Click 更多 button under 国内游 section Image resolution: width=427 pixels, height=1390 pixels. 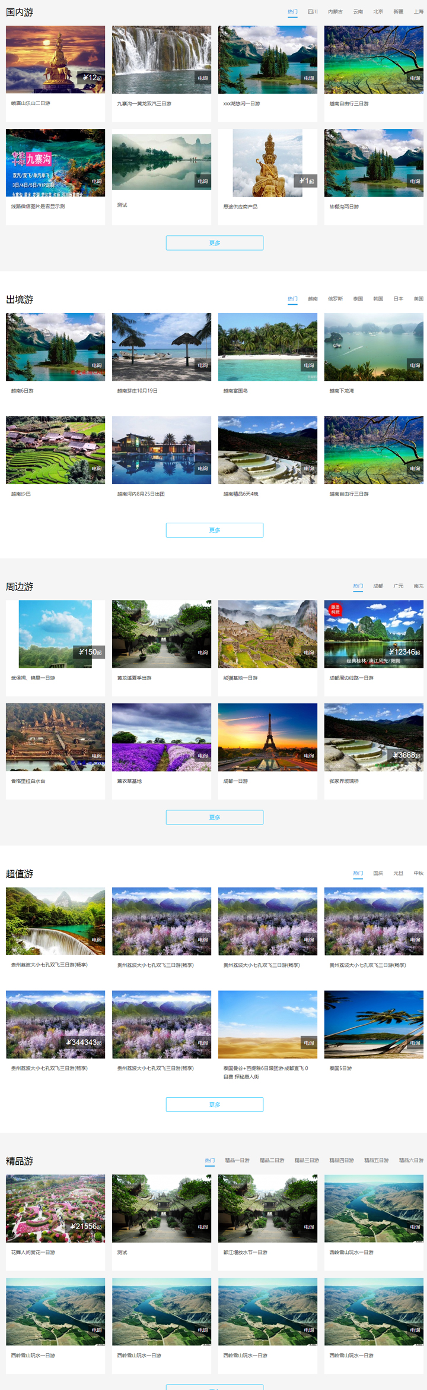[x=214, y=243]
